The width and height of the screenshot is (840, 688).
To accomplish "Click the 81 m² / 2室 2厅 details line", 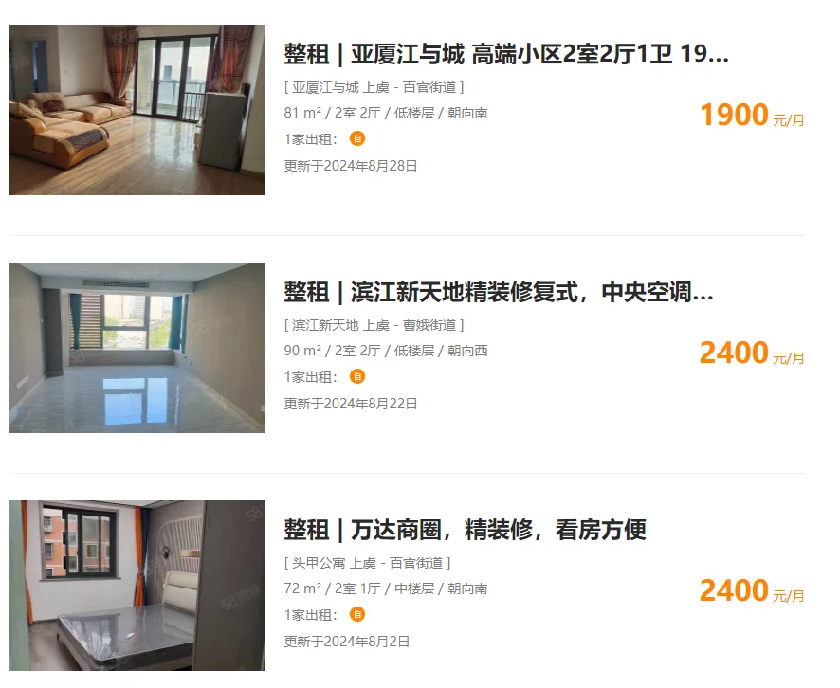I will pos(386,113).
